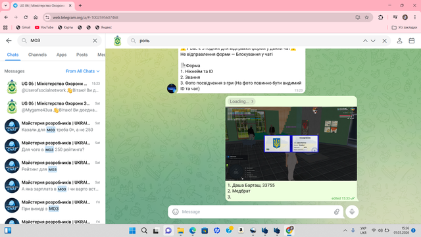Attach a file with the paperclip icon
Image resolution: width=421 pixels, height=237 pixels.
click(337, 212)
